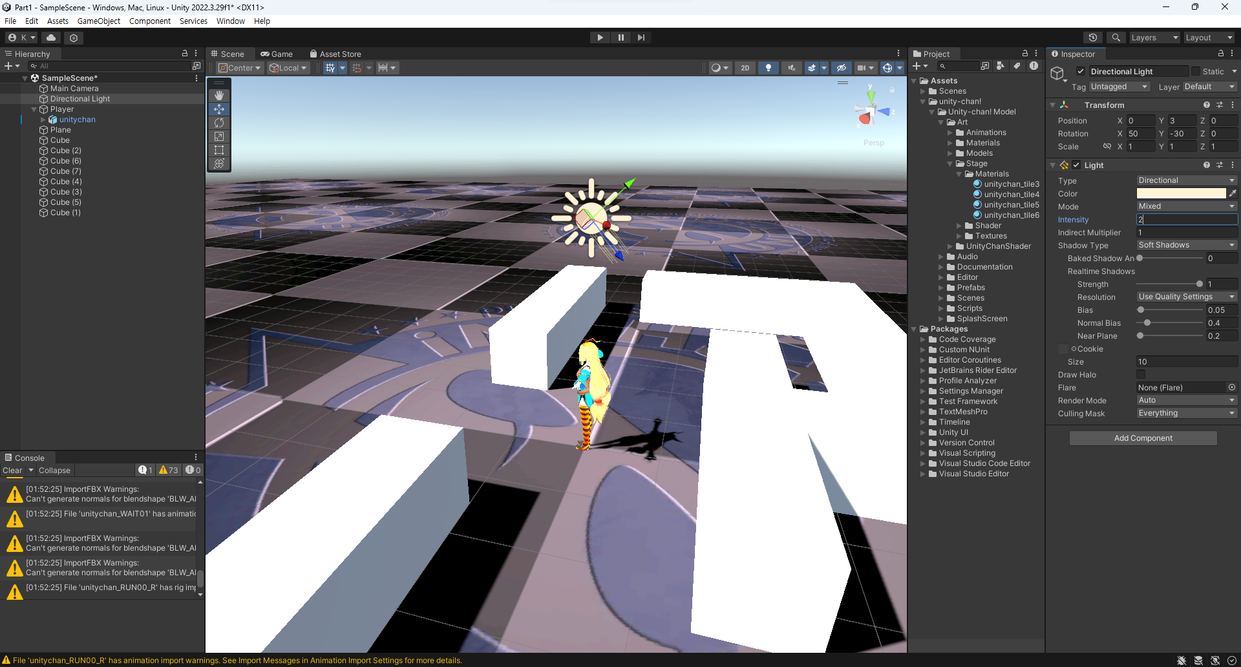Toggle grid snapping magnet icon in Scene toolbar
1241x667 pixels.
pos(357,68)
